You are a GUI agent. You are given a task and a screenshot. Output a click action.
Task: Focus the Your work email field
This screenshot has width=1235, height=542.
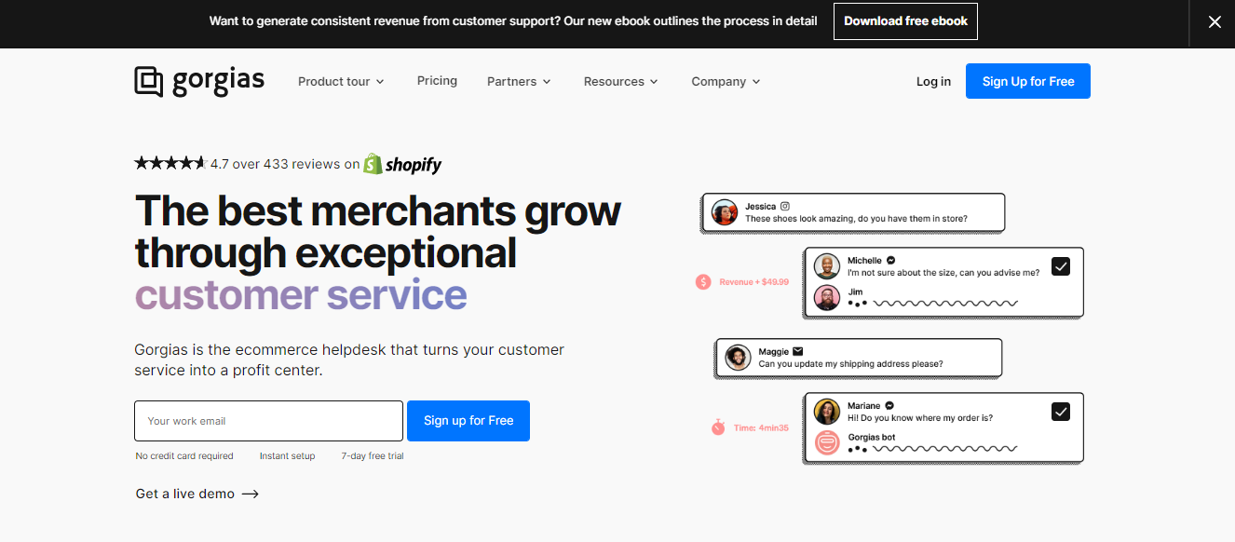click(268, 421)
